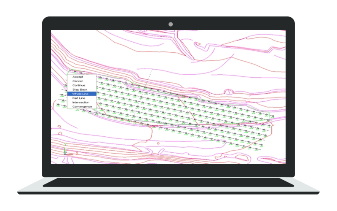Image resolution: width=337 pixels, height=211 pixels.
Task: Select the highlighted Whole Line option
Action: tap(82, 94)
